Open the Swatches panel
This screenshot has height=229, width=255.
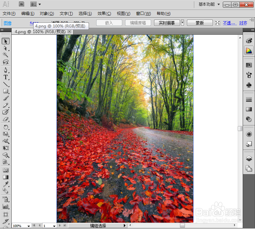pyautogui.click(x=249, y=65)
